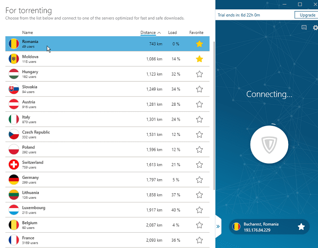Image resolution: width=318 pixels, height=248 pixels.
Task: Click the Luxembourg flag icon
Action: tap(14, 210)
